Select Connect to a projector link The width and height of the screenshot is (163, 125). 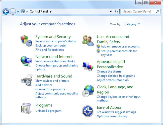tap(50, 89)
